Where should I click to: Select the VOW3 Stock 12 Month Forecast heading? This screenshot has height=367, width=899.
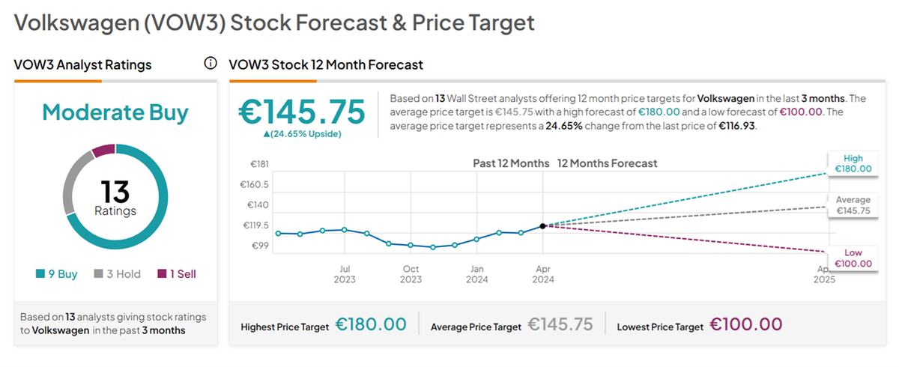tap(326, 65)
